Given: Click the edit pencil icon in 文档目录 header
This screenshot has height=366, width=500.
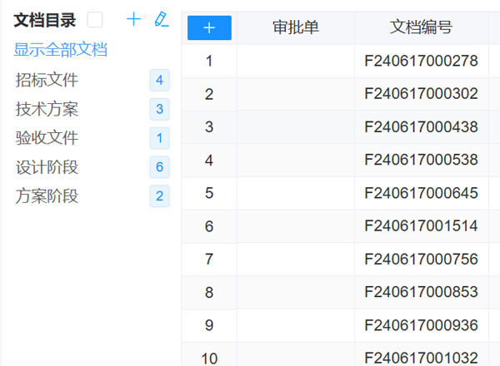Looking at the screenshot, I should click(x=162, y=19).
